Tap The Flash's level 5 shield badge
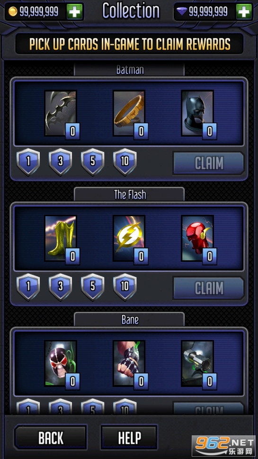 point(93,287)
